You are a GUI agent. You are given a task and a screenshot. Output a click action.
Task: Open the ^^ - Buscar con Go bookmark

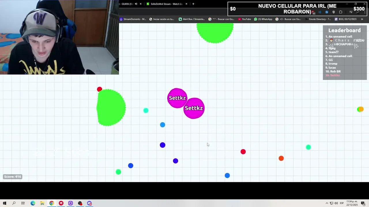[221, 19]
